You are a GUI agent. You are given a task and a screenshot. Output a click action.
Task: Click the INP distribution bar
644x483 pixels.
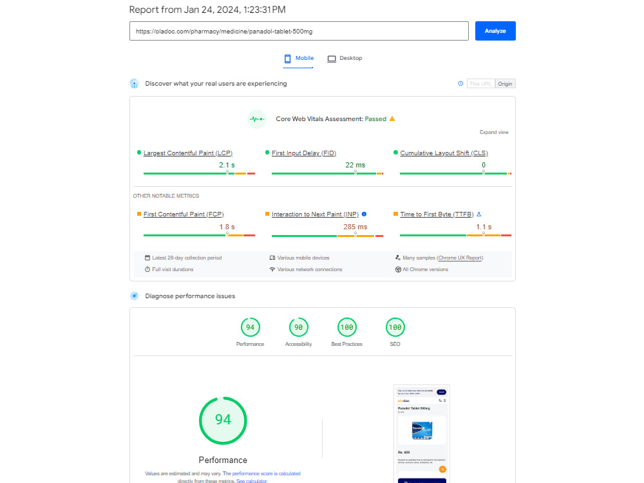(x=327, y=236)
